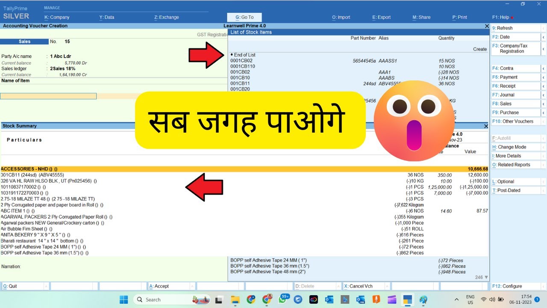This screenshot has height=308, width=547.
Task: Open the G: Go To box
Action: point(245,18)
